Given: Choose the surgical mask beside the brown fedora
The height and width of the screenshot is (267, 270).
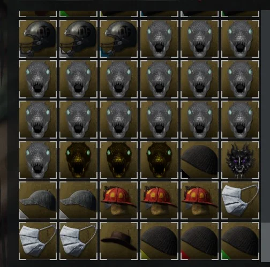Looking at the screenshot, I should 78,241.
